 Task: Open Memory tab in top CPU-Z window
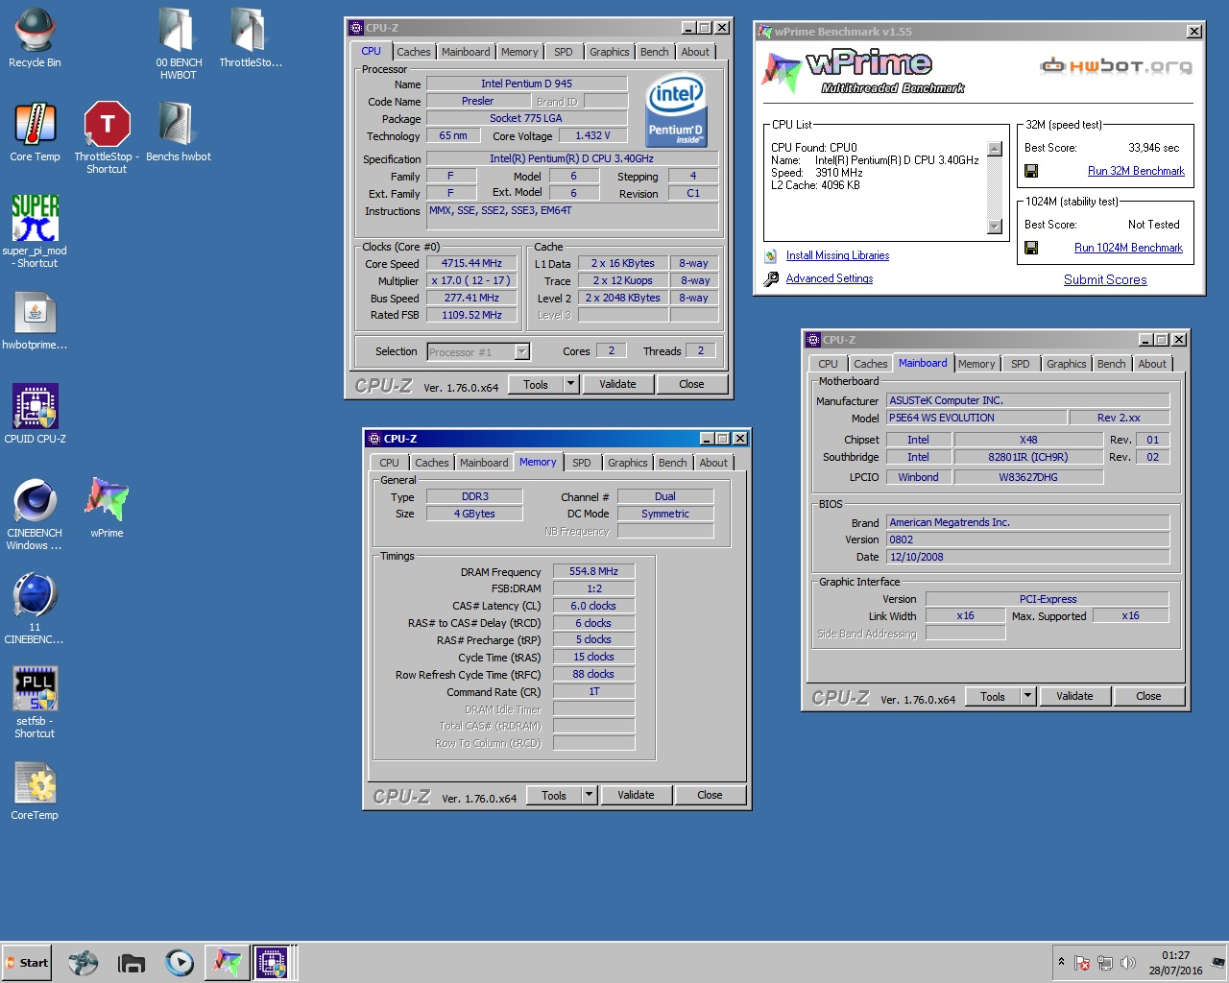[519, 52]
